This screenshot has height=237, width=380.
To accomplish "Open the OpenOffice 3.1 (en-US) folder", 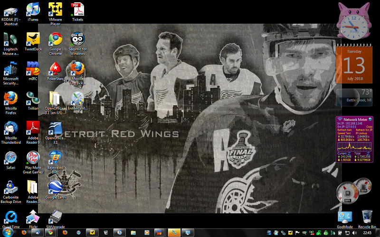I will (x=55, y=103).
